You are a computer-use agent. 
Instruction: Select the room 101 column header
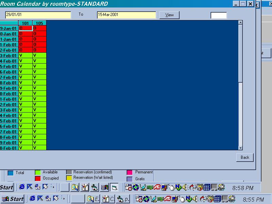point(25,23)
